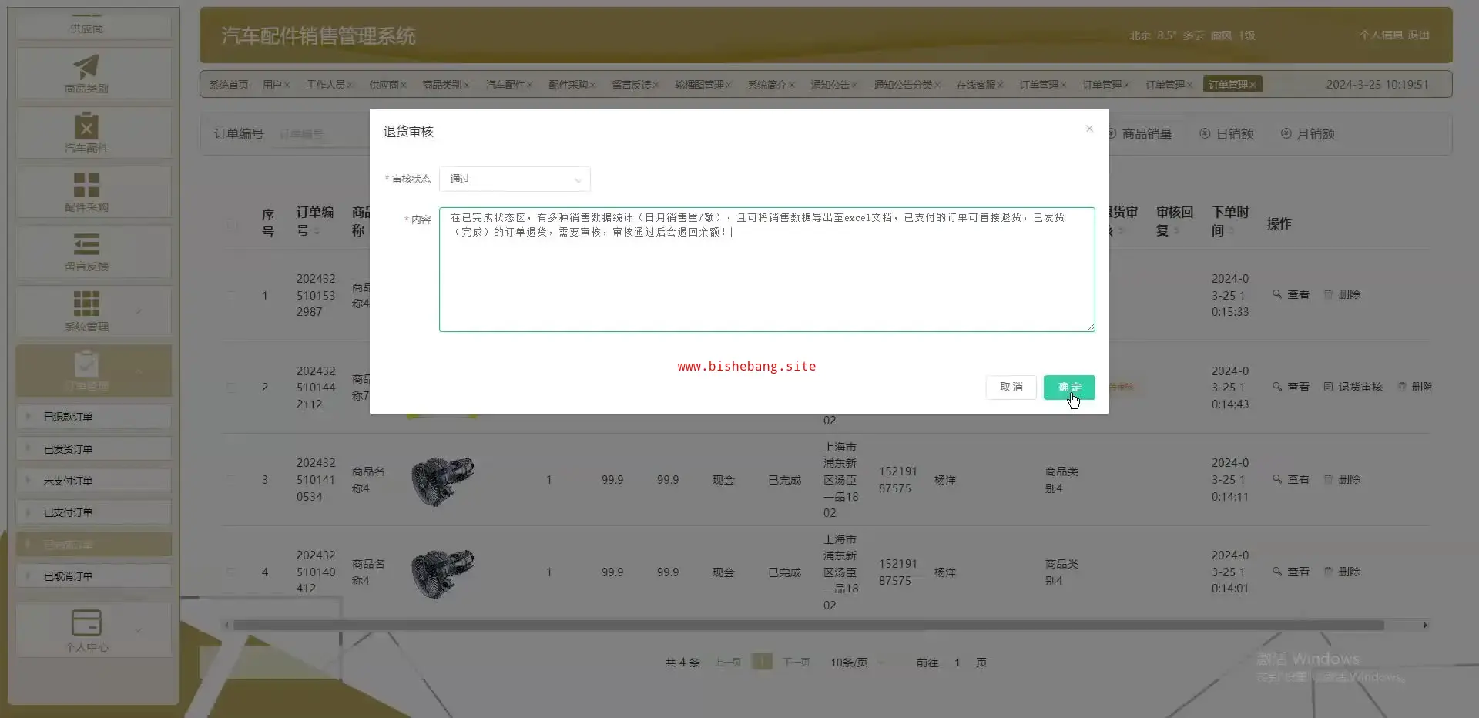Click 删除 for order row 2
This screenshot has height=718, width=1479.
click(x=1415, y=387)
